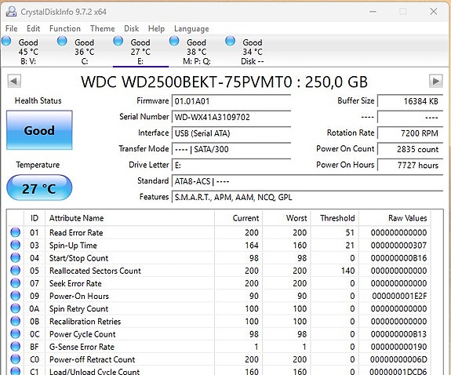The image size is (451, 375).
Task: Open the Theme menu
Action: pos(103,28)
